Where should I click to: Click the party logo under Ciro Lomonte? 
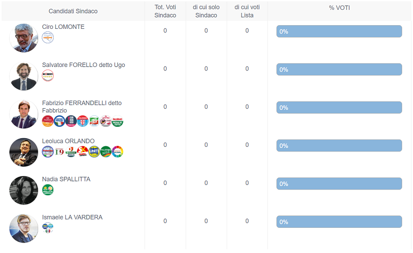(47, 38)
